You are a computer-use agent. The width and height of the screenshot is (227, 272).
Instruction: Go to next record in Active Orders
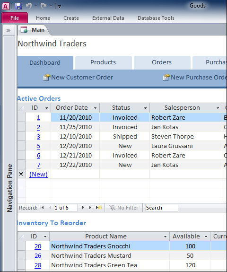point(83,208)
